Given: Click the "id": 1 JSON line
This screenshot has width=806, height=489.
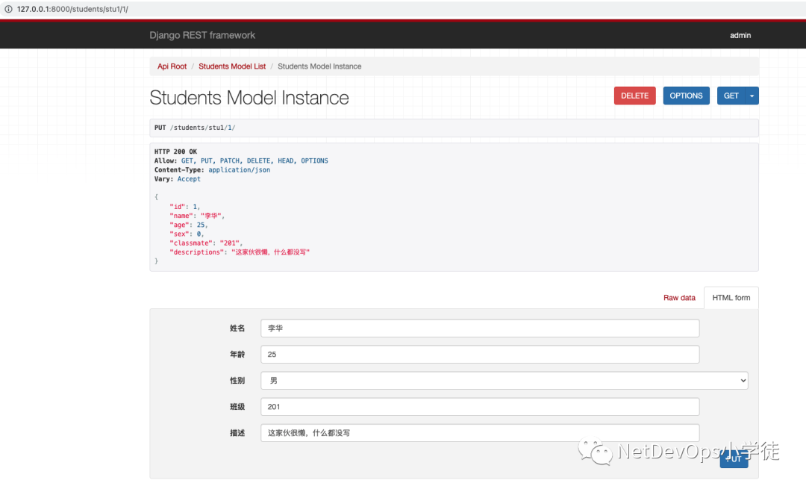Looking at the screenshot, I should 184,206.
